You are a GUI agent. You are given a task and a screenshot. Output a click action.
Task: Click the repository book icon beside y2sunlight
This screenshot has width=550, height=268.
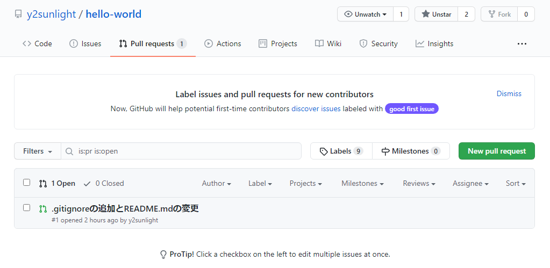tap(18, 15)
